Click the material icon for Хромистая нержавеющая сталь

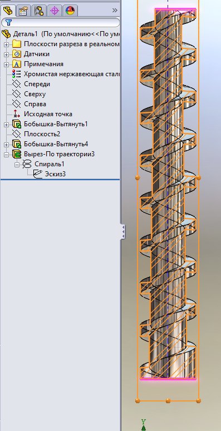17,74
